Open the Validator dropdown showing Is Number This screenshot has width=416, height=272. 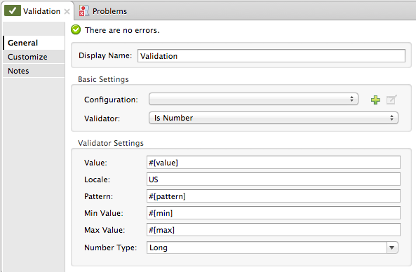pos(274,118)
